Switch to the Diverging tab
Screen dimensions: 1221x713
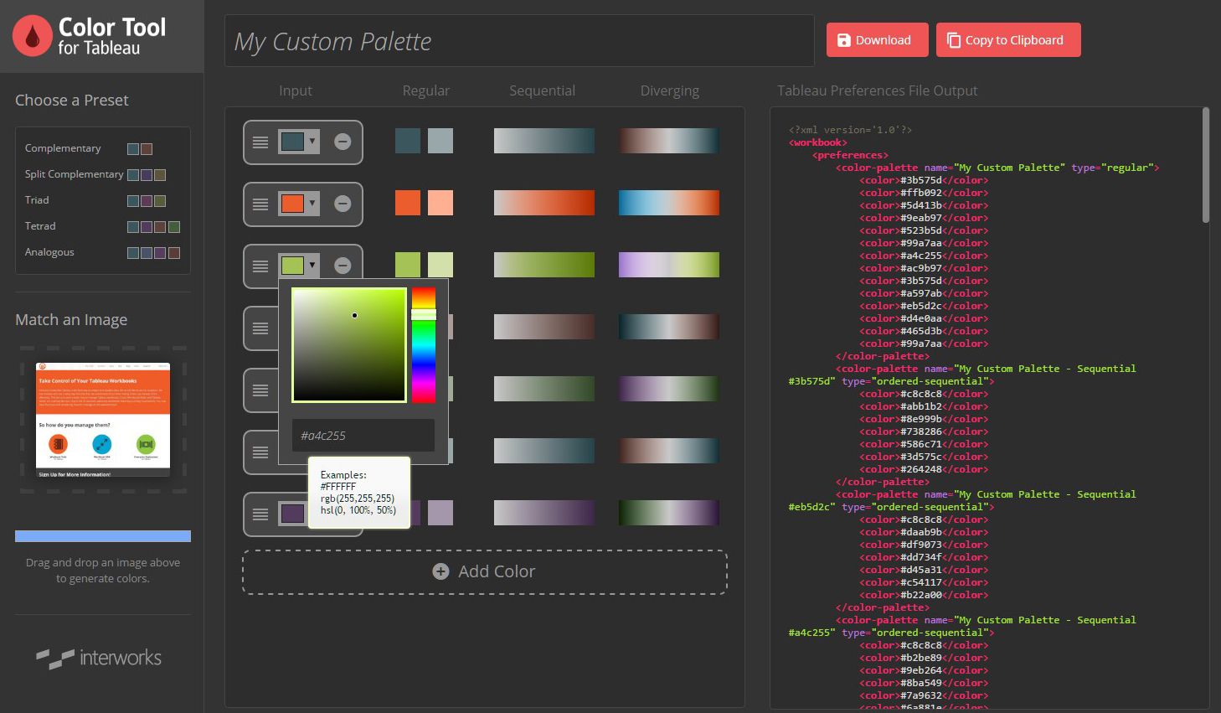coord(669,90)
